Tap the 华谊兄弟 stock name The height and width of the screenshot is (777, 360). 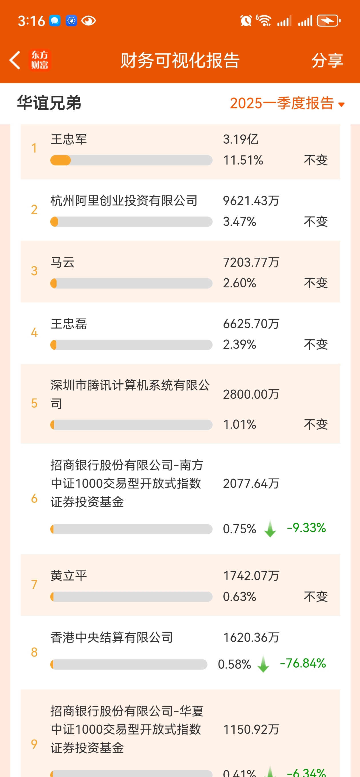pyautogui.click(x=49, y=103)
